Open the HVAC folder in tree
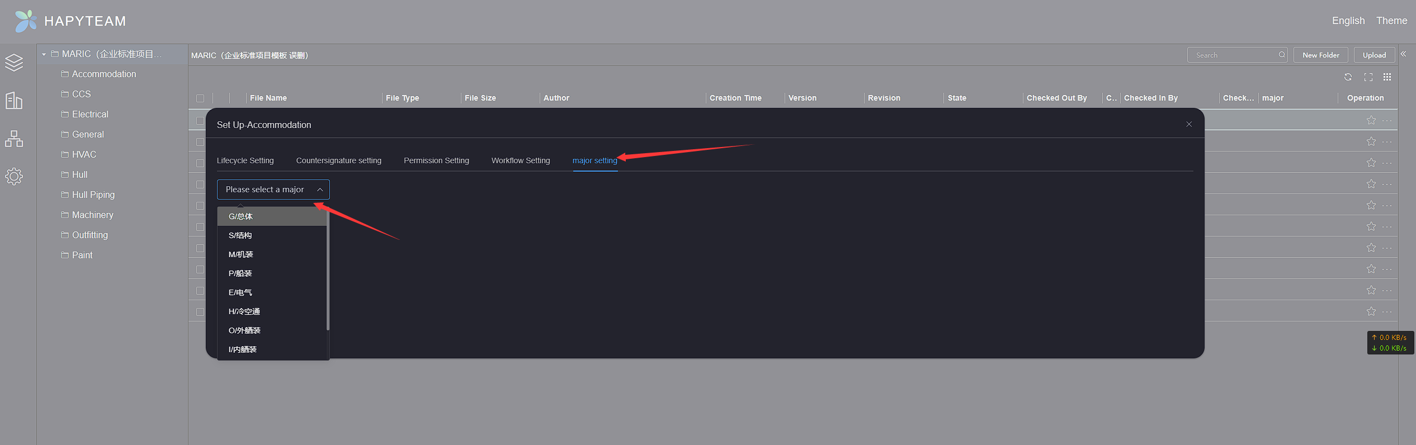Viewport: 1416px width, 445px height. [84, 154]
